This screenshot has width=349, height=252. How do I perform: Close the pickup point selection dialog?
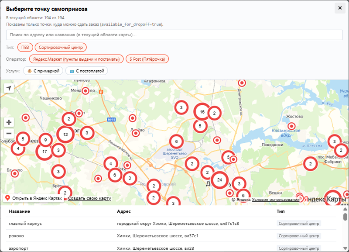[x=340, y=8]
